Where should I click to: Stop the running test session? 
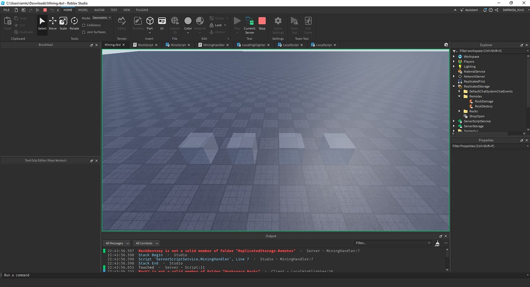262,23
